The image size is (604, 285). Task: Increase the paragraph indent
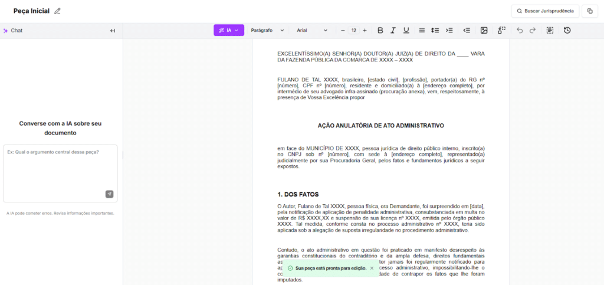pyautogui.click(x=449, y=30)
